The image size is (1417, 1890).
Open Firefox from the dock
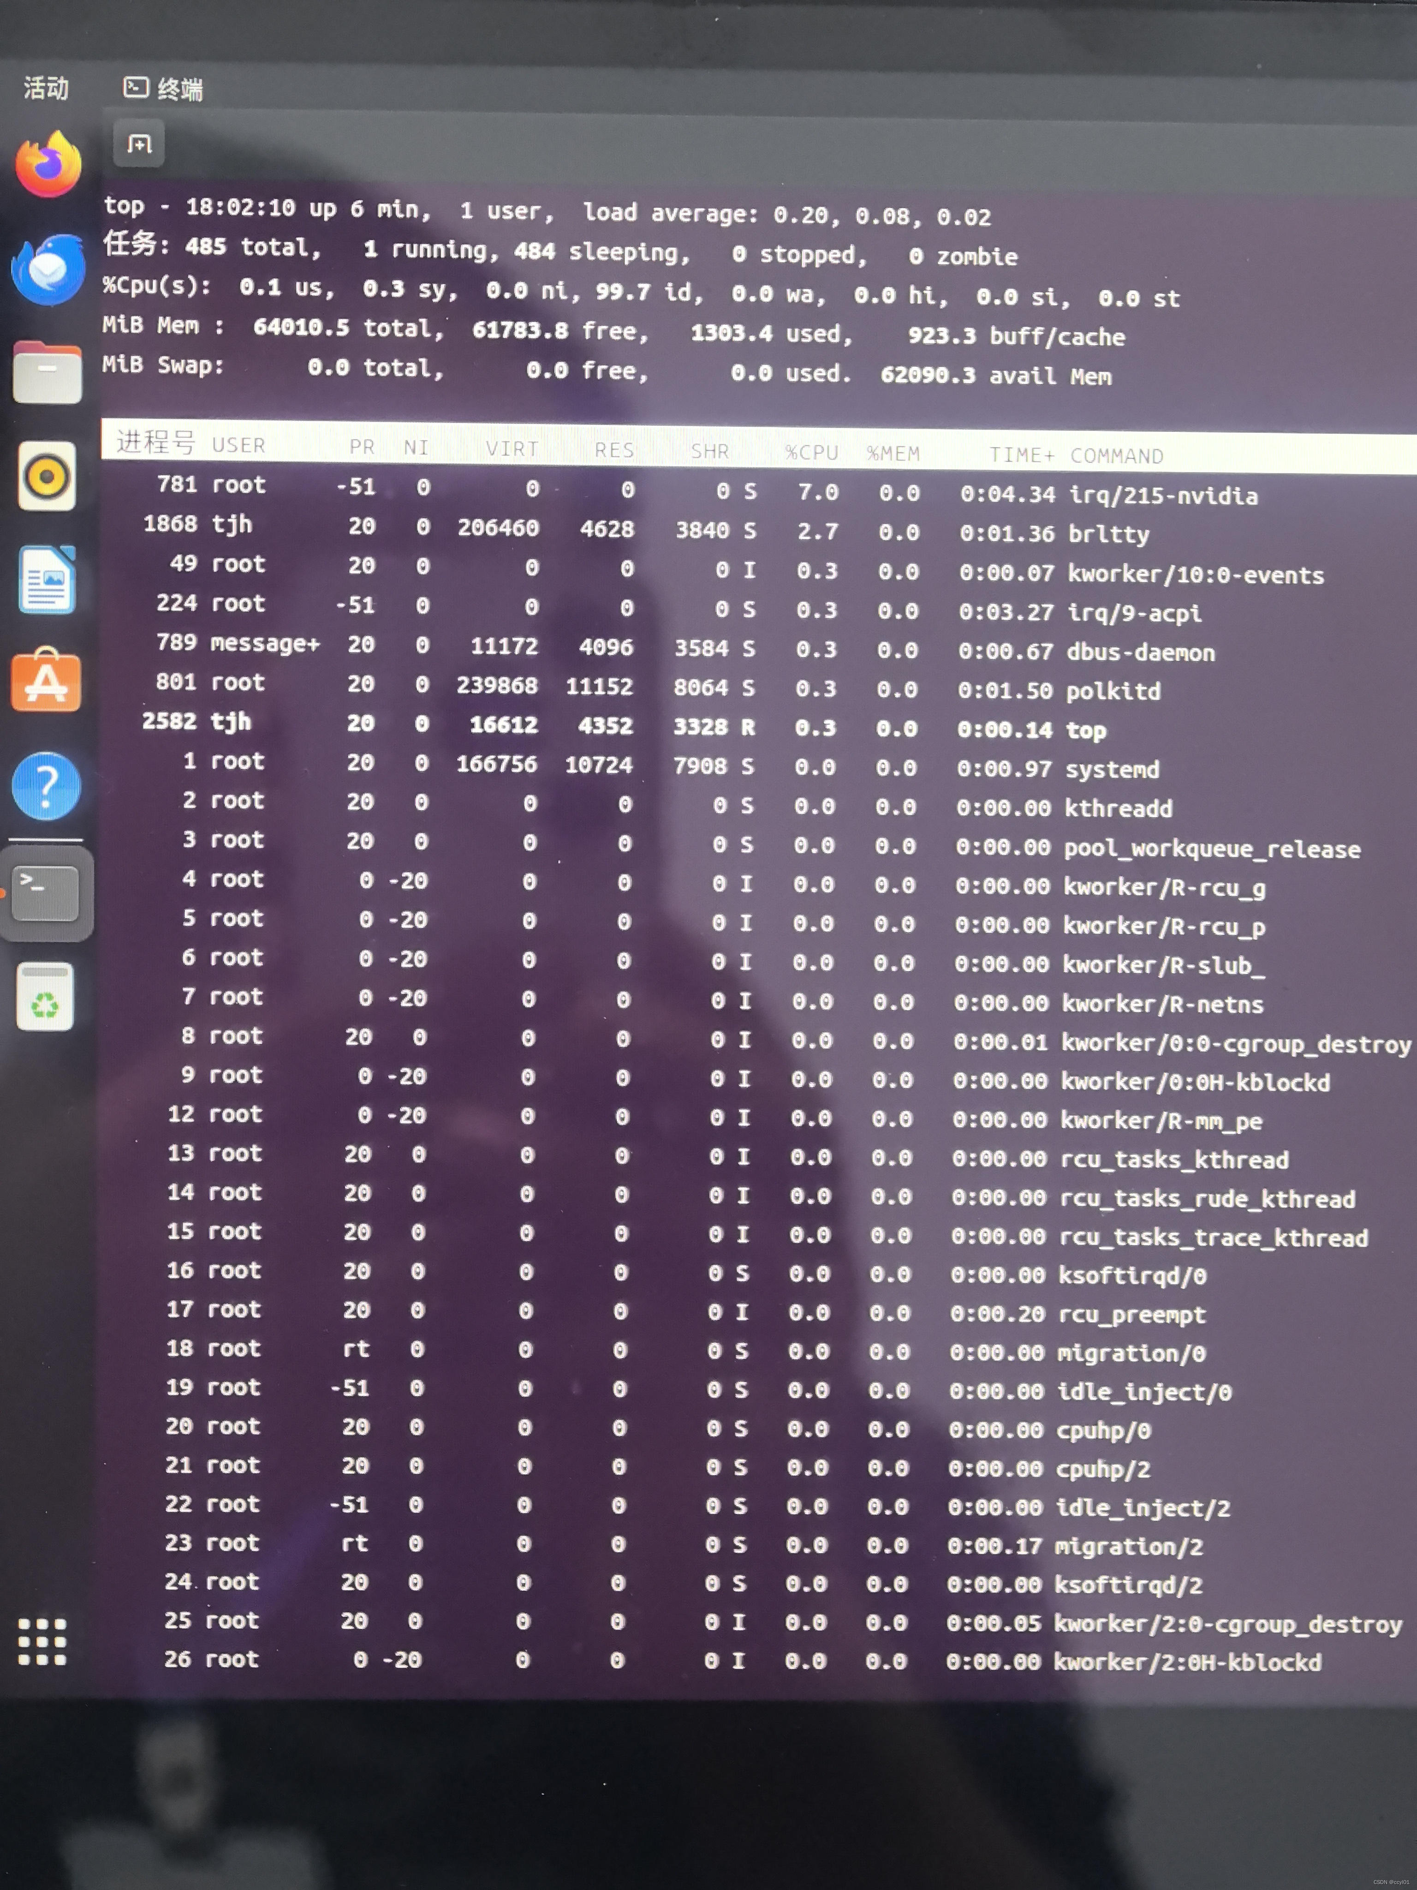(x=48, y=164)
